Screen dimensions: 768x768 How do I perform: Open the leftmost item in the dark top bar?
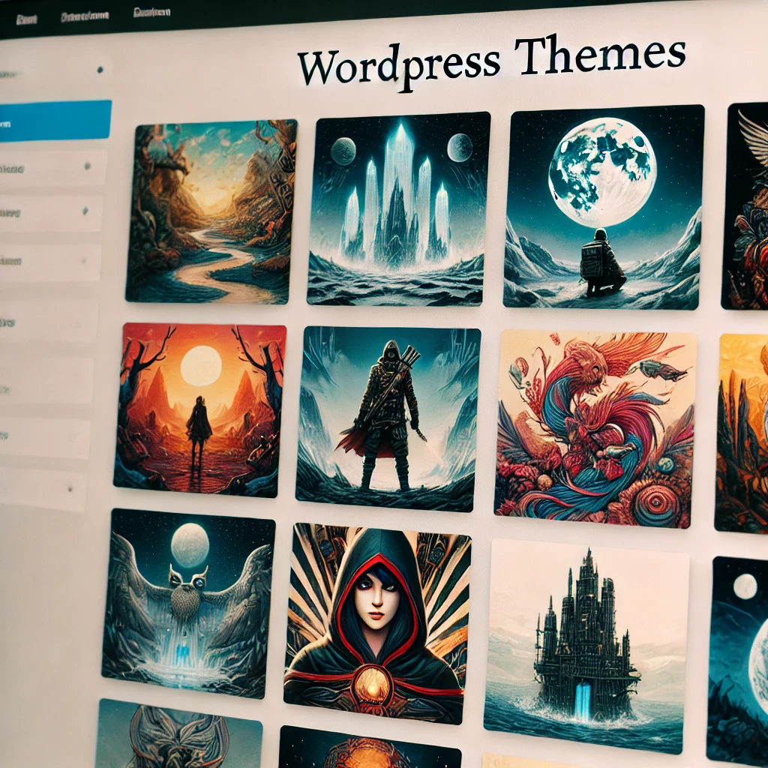pos(26,19)
